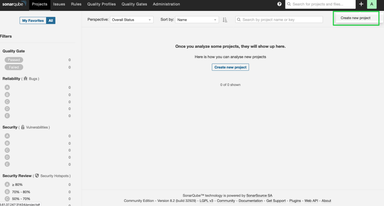
Task: Open the Quality Profiles section
Action: (x=101, y=4)
